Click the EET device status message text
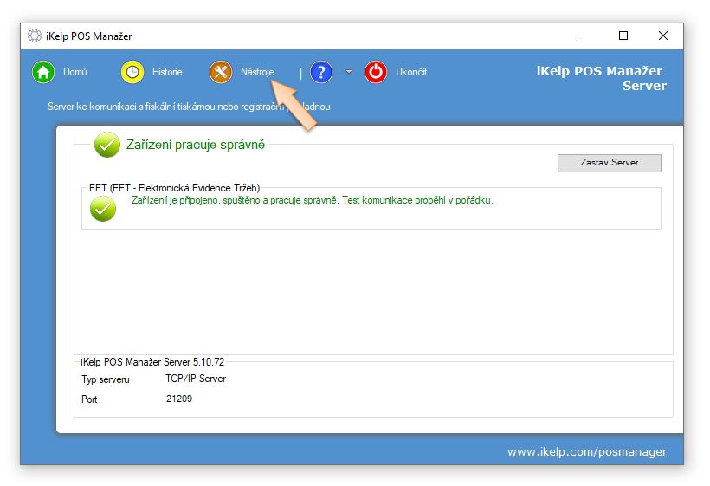 point(312,200)
